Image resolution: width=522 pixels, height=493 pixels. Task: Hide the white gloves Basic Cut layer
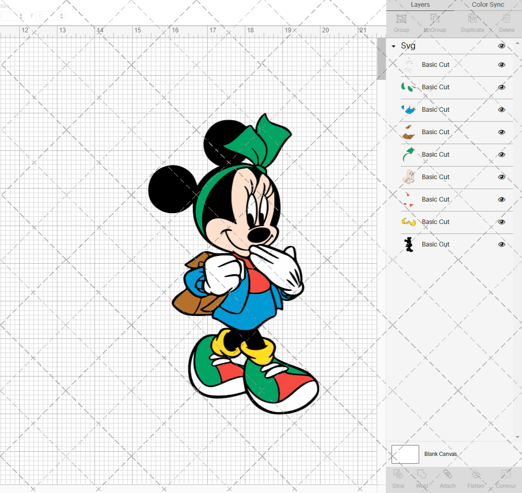(x=501, y=65)
